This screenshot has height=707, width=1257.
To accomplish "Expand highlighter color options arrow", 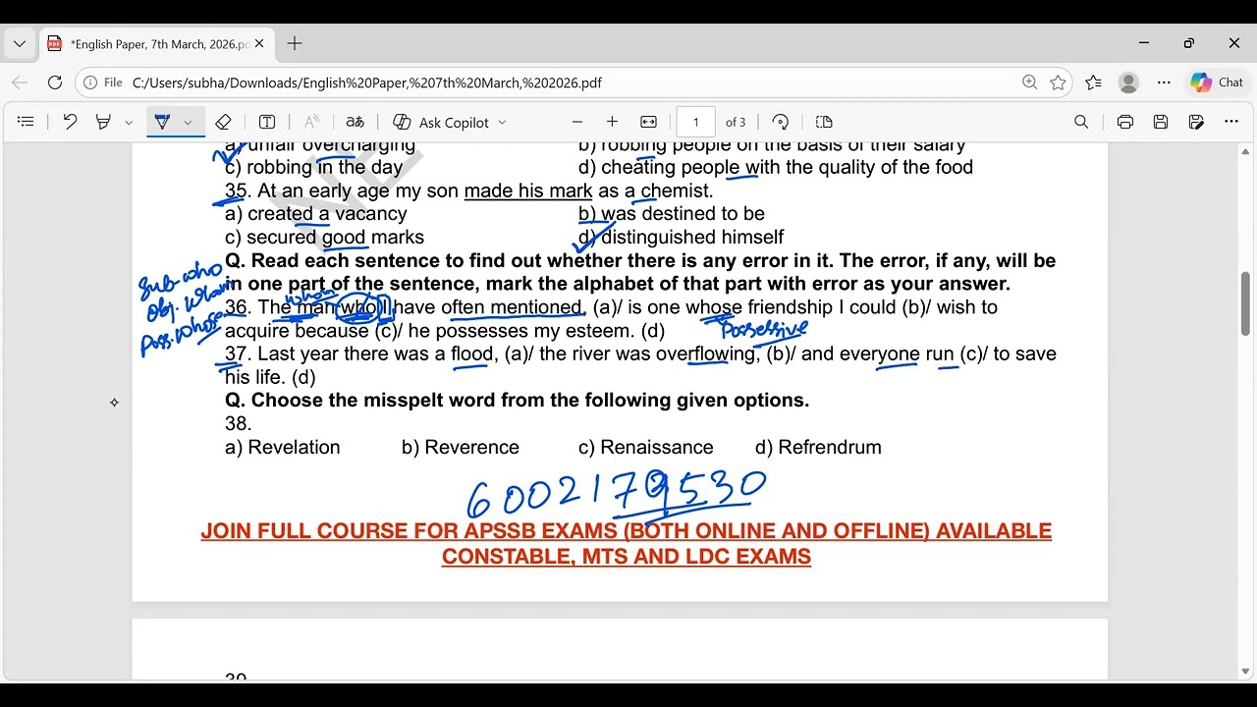I will pyautogui.click(x=129, y=123).
